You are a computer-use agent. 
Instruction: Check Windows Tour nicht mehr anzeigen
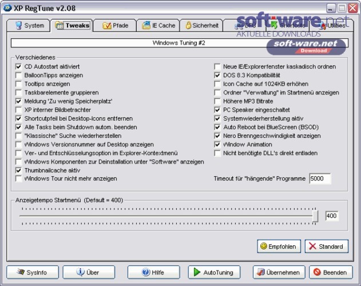click(18, 178)
